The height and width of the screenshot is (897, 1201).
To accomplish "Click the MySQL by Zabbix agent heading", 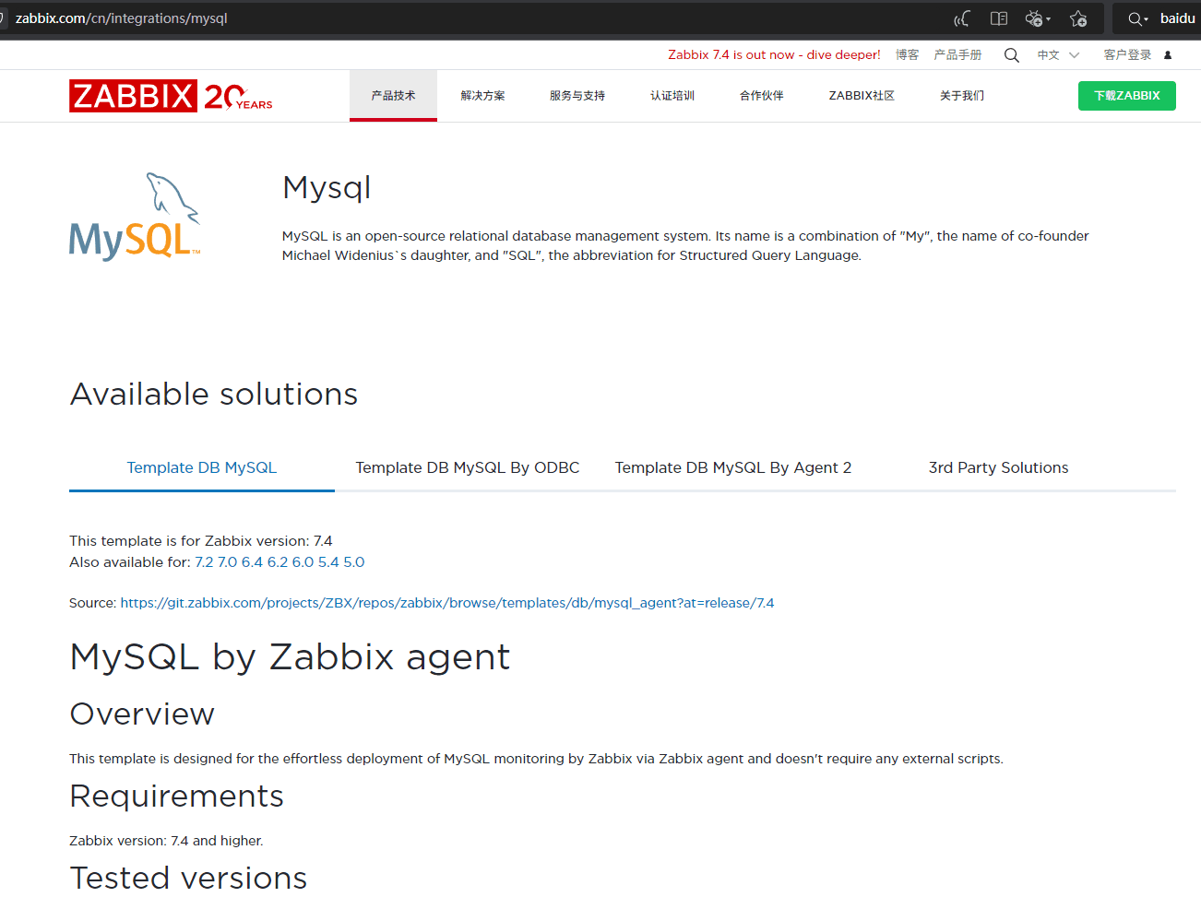I will click(290, 657).
